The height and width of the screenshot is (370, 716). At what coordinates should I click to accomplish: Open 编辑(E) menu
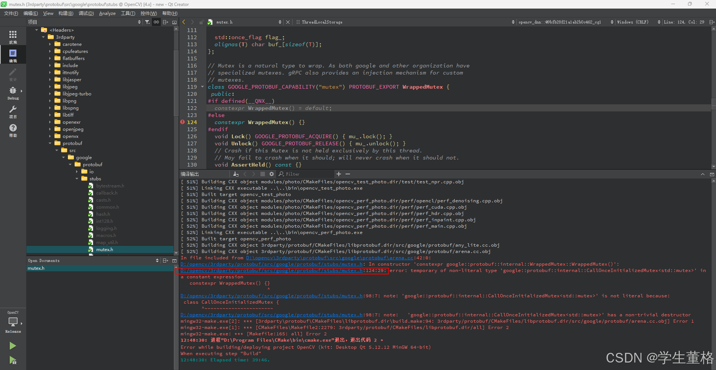pos(31,13)
